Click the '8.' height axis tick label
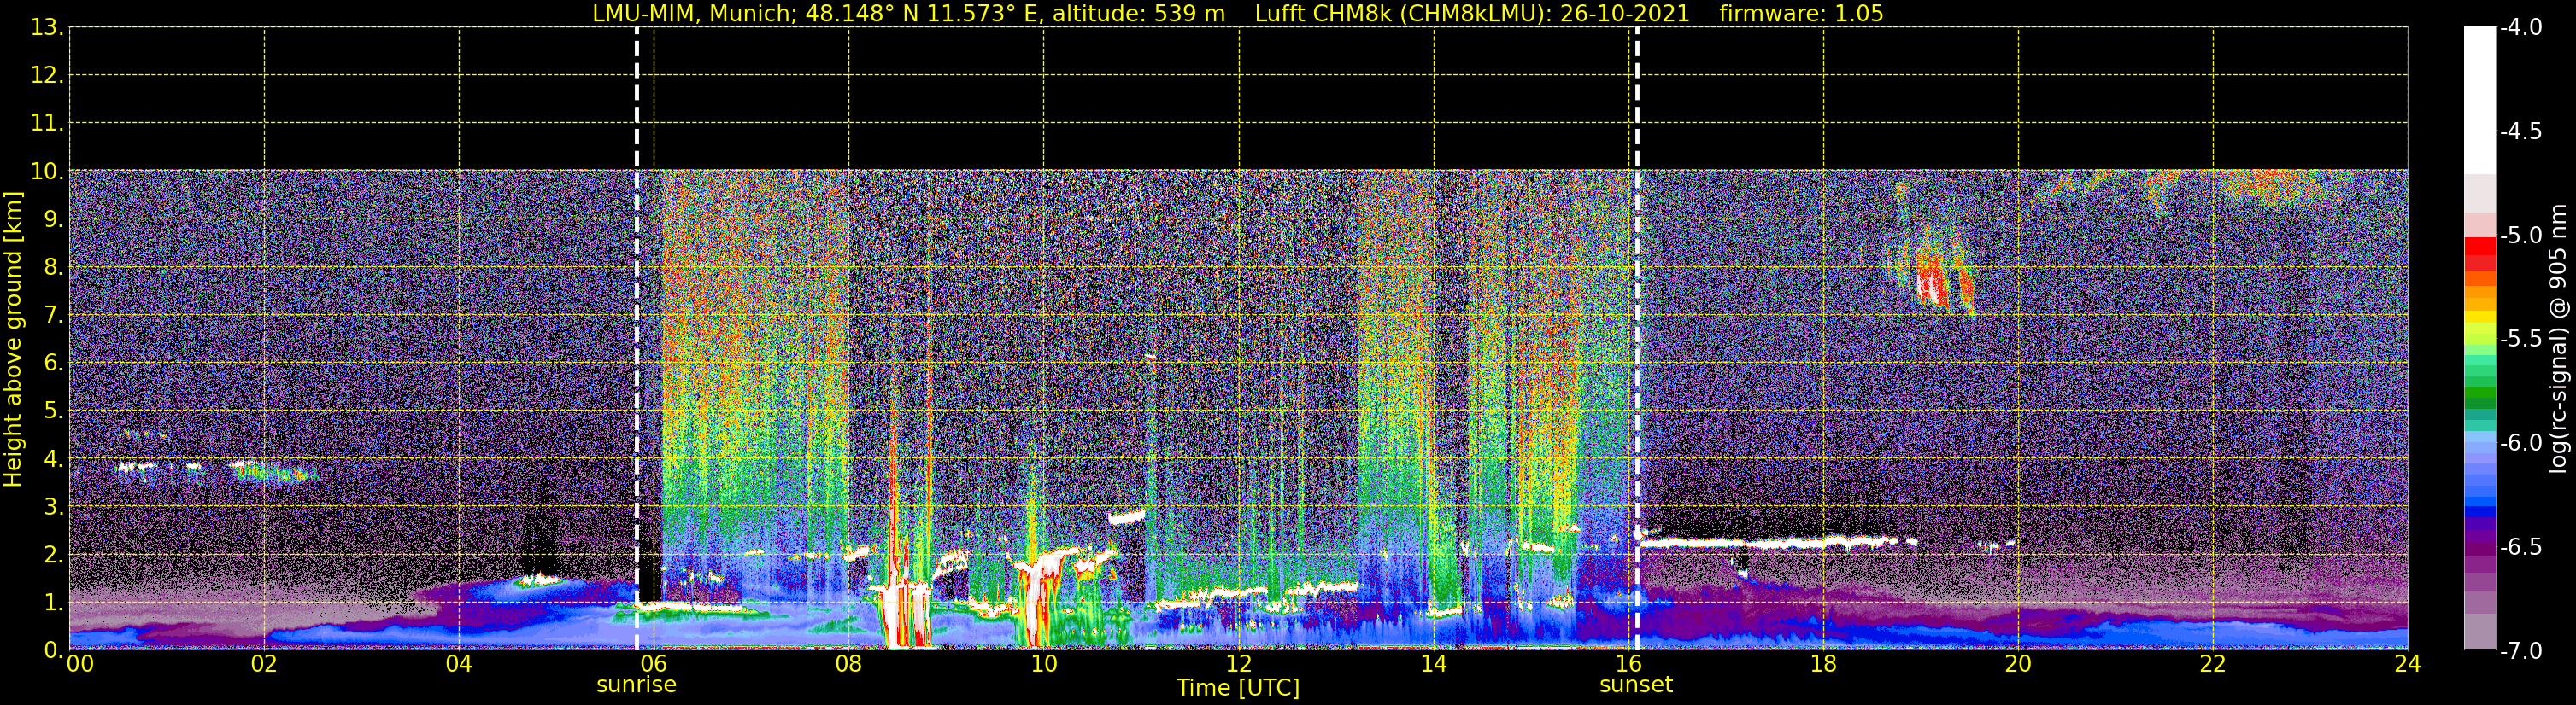 (53, 266)
